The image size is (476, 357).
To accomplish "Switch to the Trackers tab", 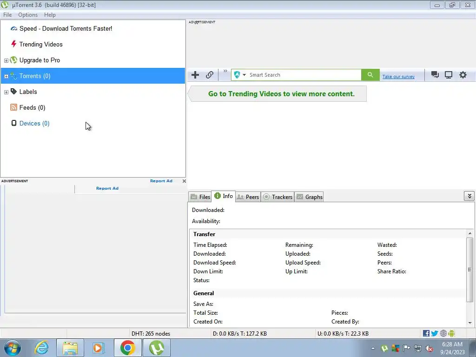I will coord(278,197).
